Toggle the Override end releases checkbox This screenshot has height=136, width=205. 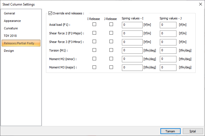[x=50, y=13]
